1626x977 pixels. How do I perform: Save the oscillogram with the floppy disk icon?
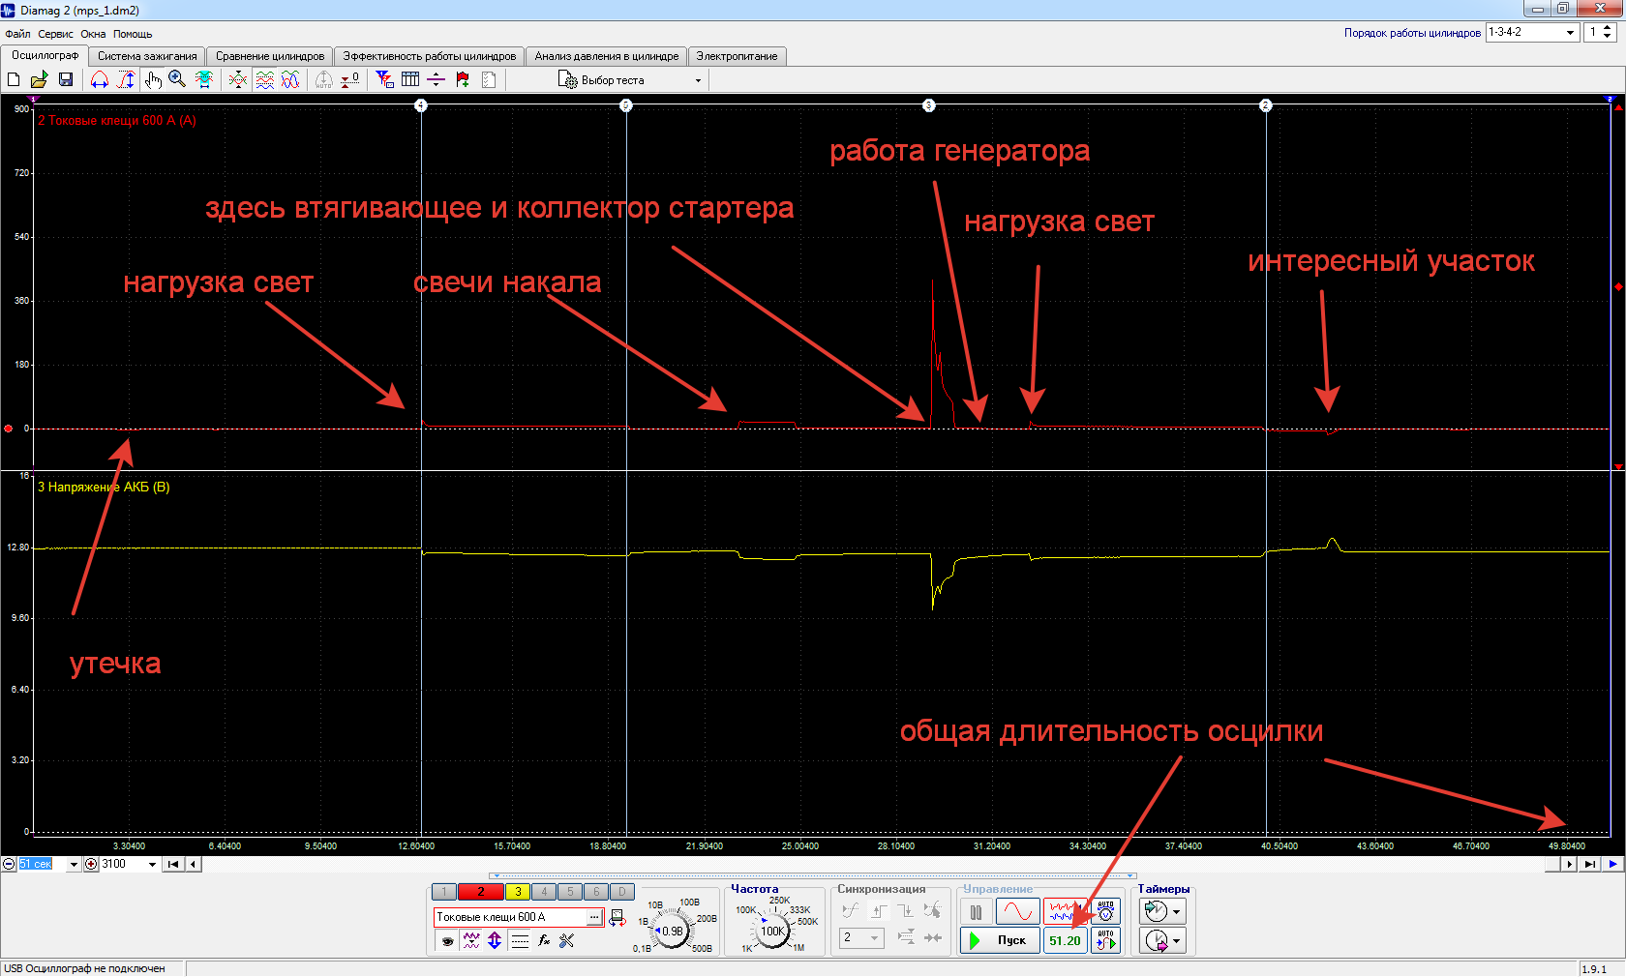tap(66, 79)
